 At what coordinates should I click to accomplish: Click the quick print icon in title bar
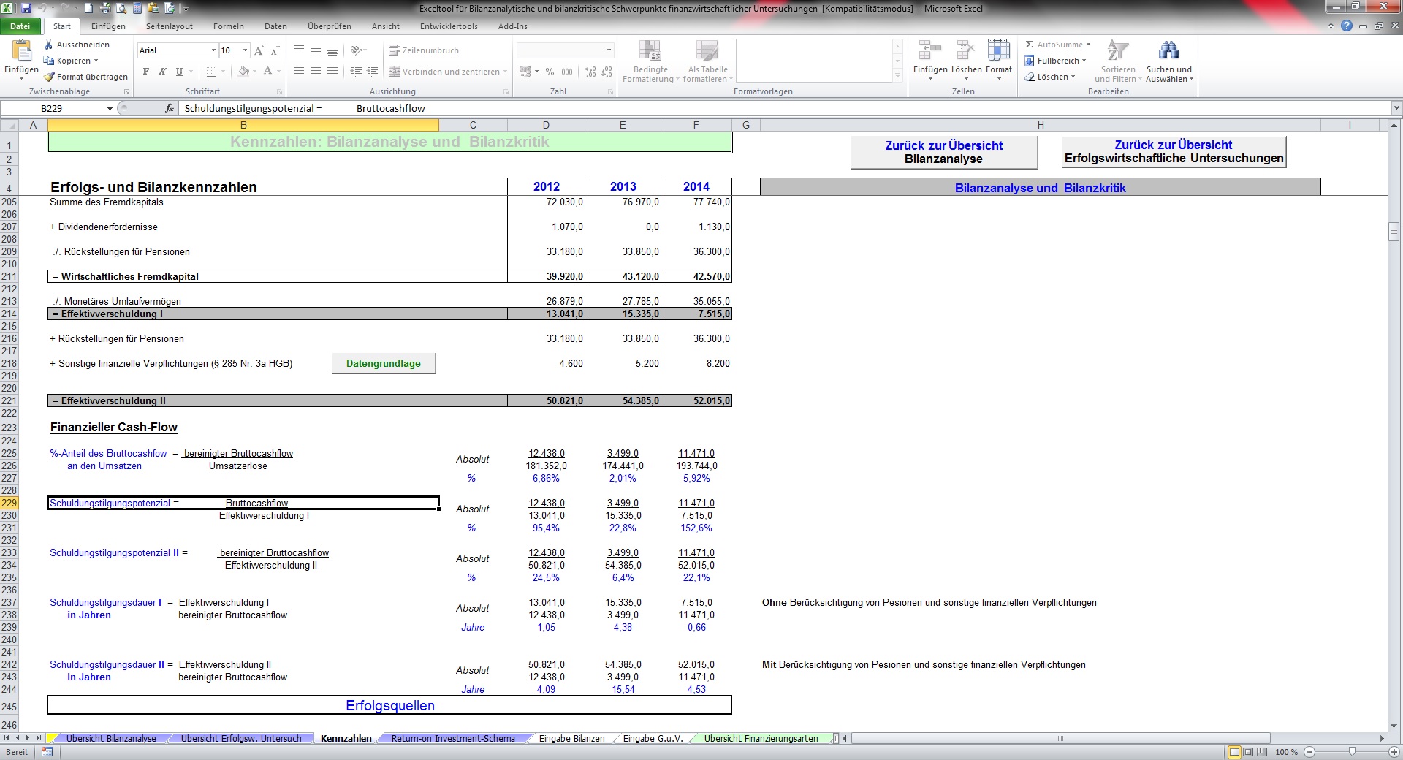(105, 8)
